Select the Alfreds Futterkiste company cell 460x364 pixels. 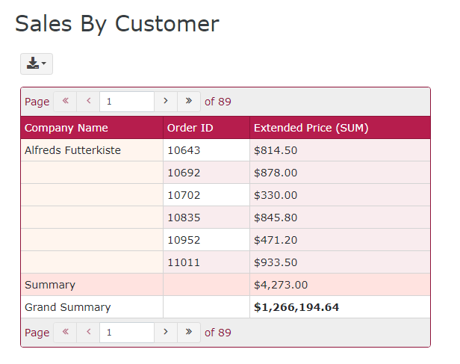coord(72,150)
